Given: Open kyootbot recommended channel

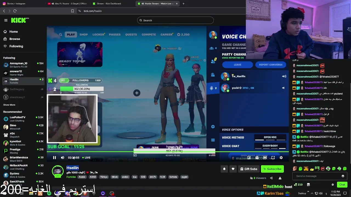Looking at the screenshot, I should [23, 143].
